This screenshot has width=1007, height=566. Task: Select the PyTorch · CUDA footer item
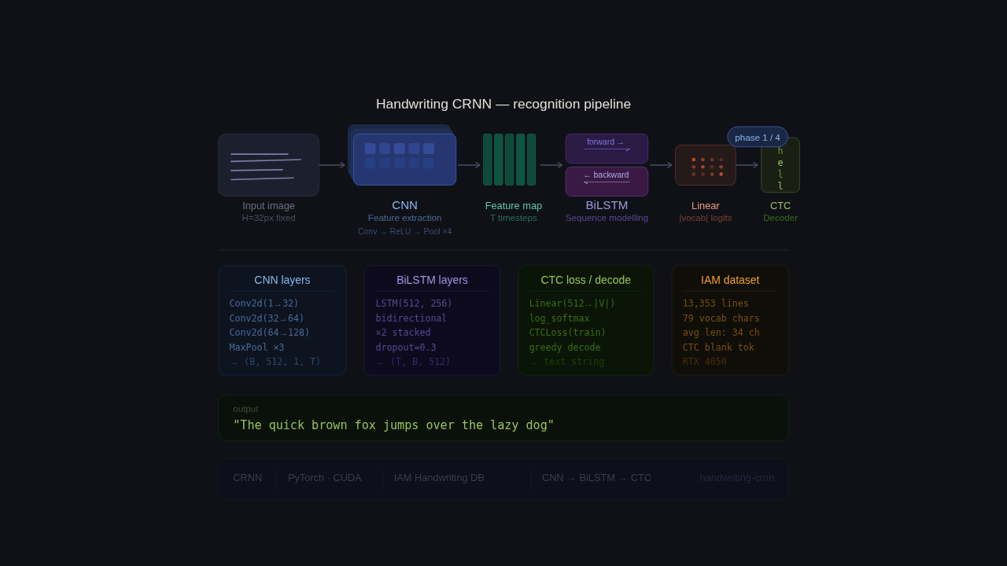(324, 478)
